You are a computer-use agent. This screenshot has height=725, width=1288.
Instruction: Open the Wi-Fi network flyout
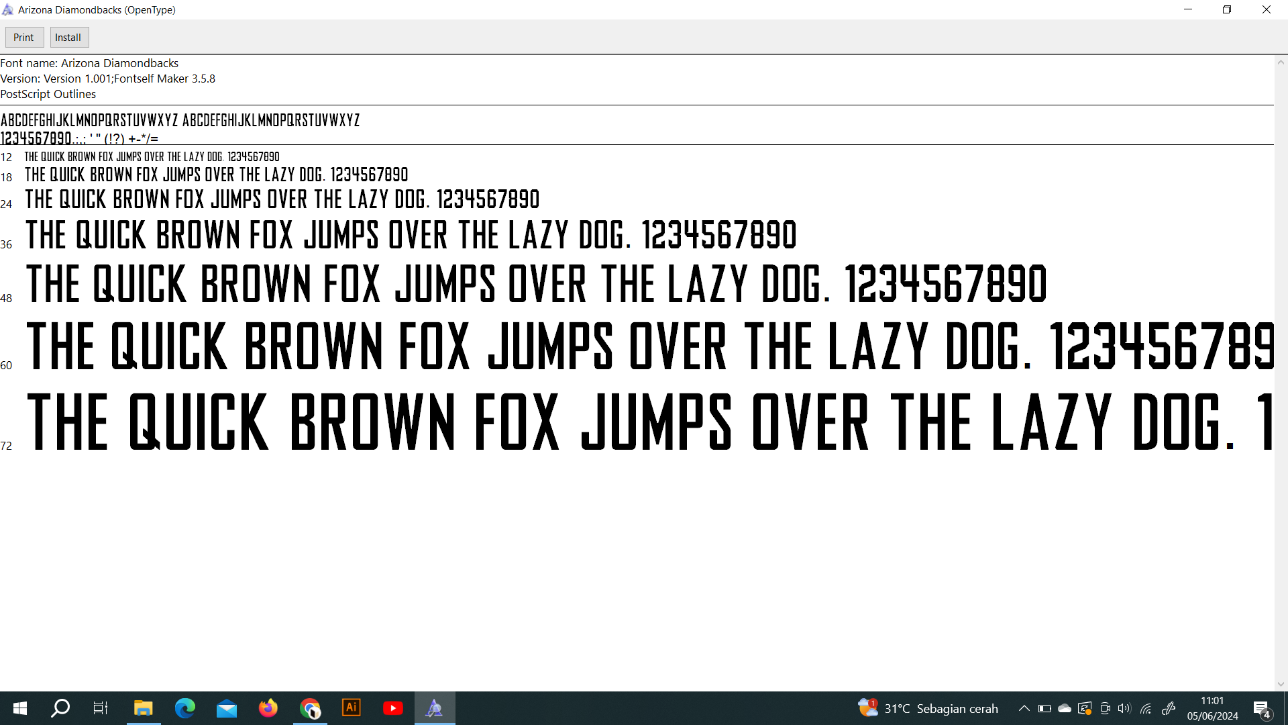point(1146,708)
